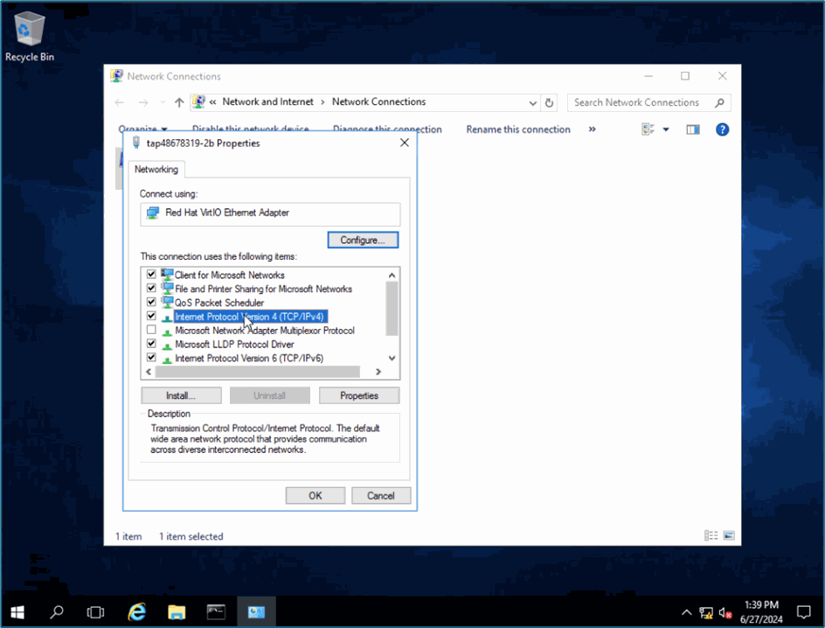Click OK in Properties dialog
Screen dimensions: 825x628
315,495
